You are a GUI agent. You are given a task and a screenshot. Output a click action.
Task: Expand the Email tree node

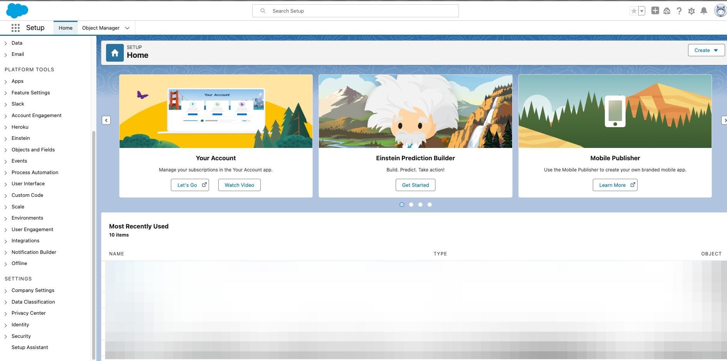pyautogui.click(x=6, y=54)
